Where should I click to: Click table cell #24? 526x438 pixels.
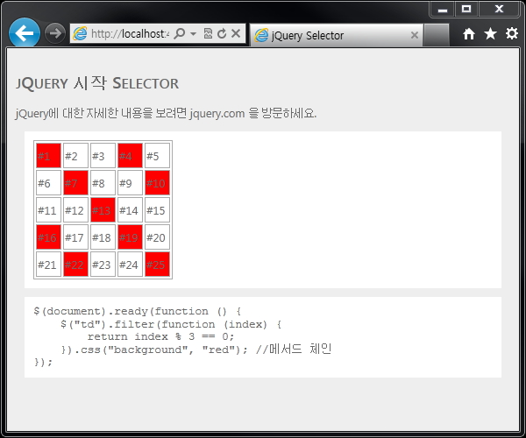point(130,264)
